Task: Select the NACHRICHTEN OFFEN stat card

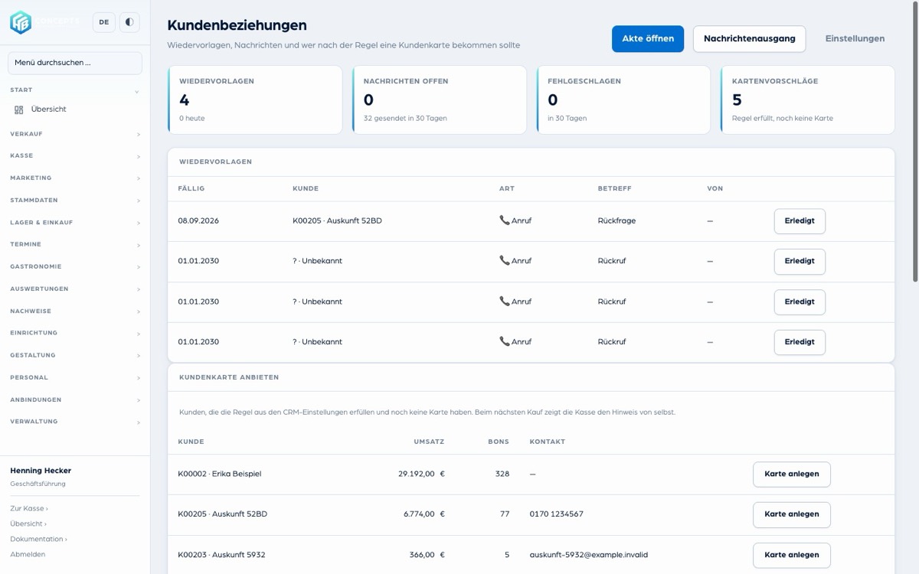Action: (x=440, y=99)
